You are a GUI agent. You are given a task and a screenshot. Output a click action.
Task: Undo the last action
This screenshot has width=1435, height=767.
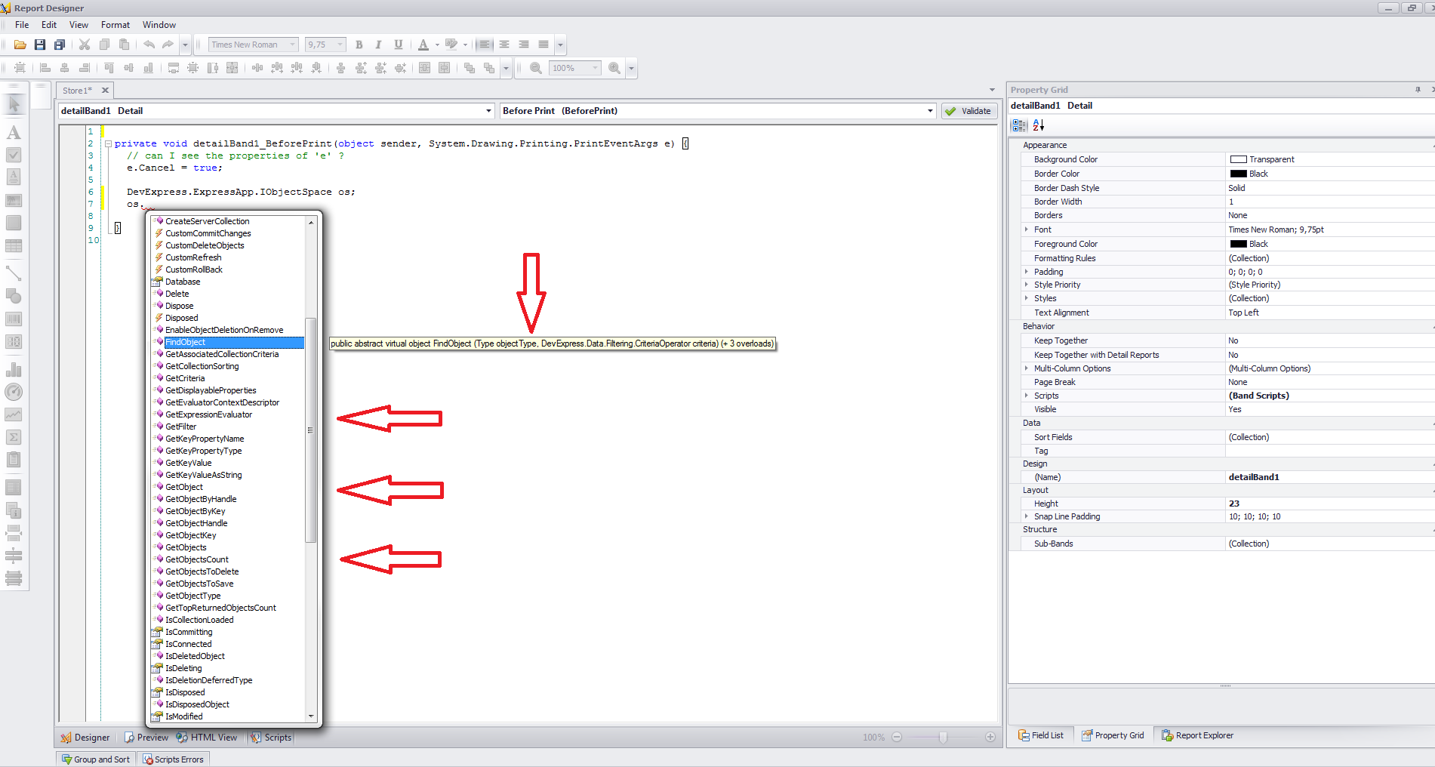click(x=149, y=45)
